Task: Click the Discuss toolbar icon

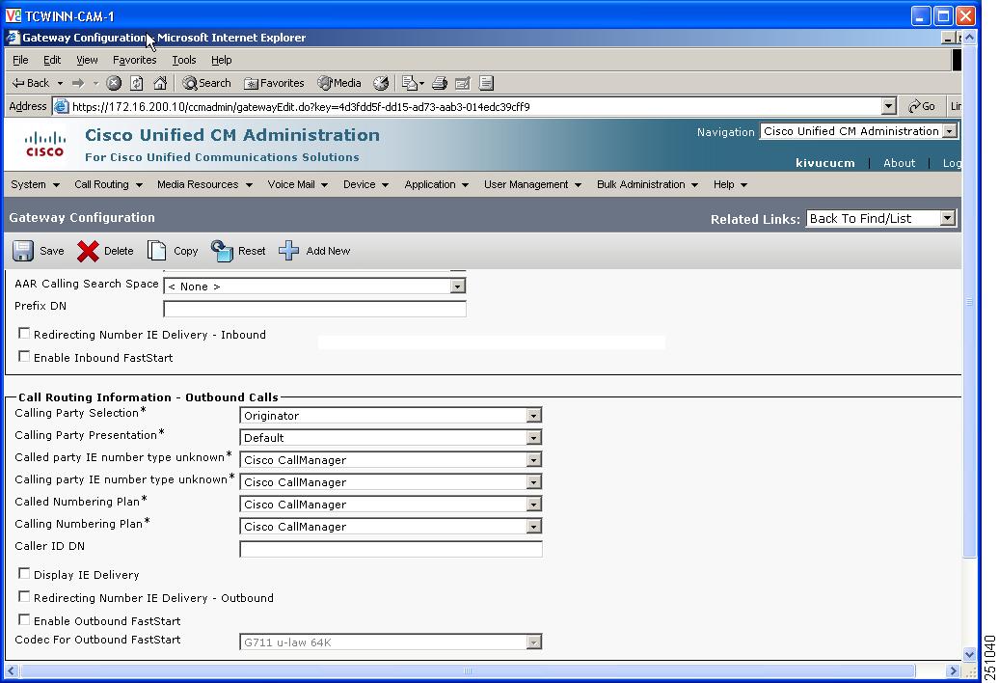Action: click(486, 83)
